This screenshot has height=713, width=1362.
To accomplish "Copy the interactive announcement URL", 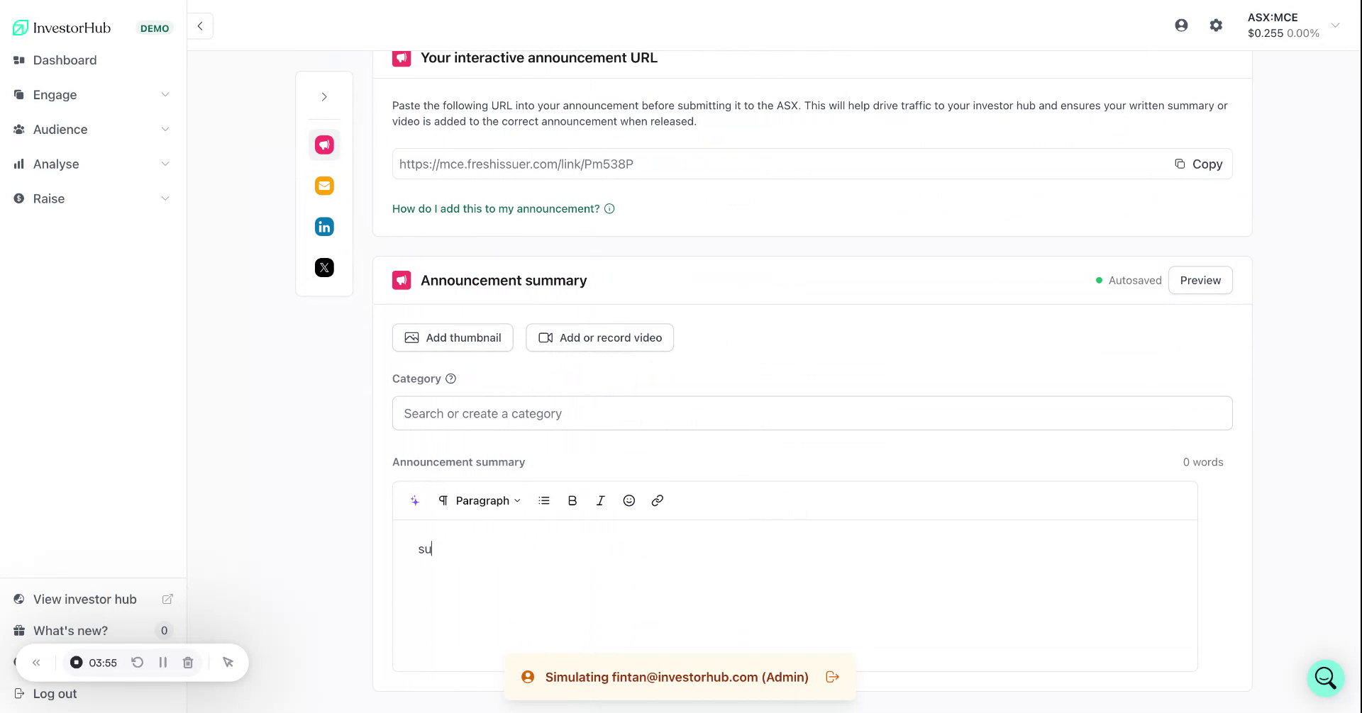I will pos(1198,164).
